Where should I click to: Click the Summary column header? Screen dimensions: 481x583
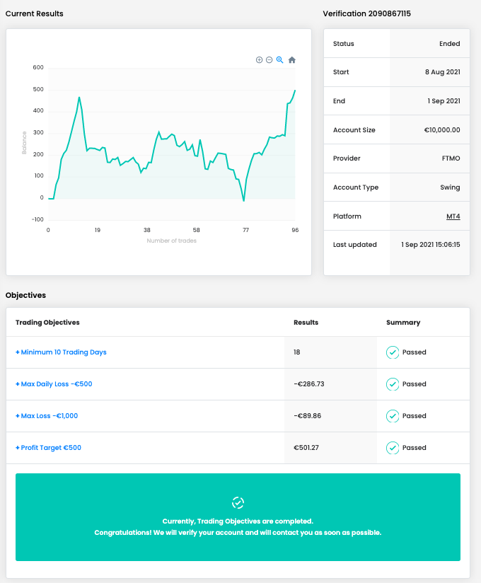pyautogui.click(x=403, y=323)
